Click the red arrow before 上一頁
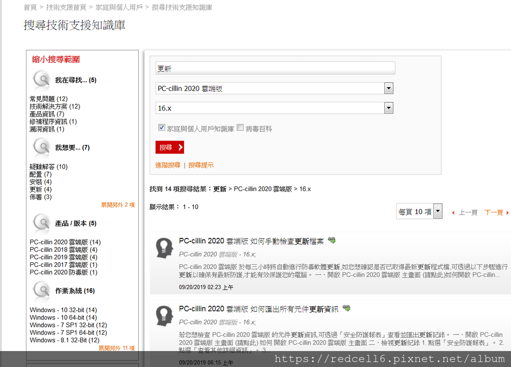This screenshot has height=367, width=511. [453, 212]
